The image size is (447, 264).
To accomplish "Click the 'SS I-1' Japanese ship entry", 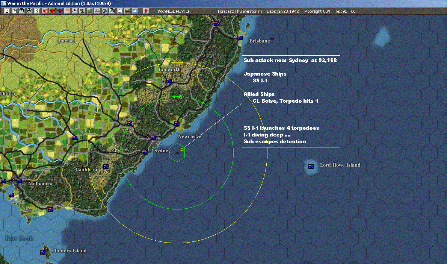I will [x=260, y=80].
